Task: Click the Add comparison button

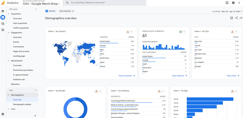Action: [x=66, y=11]
